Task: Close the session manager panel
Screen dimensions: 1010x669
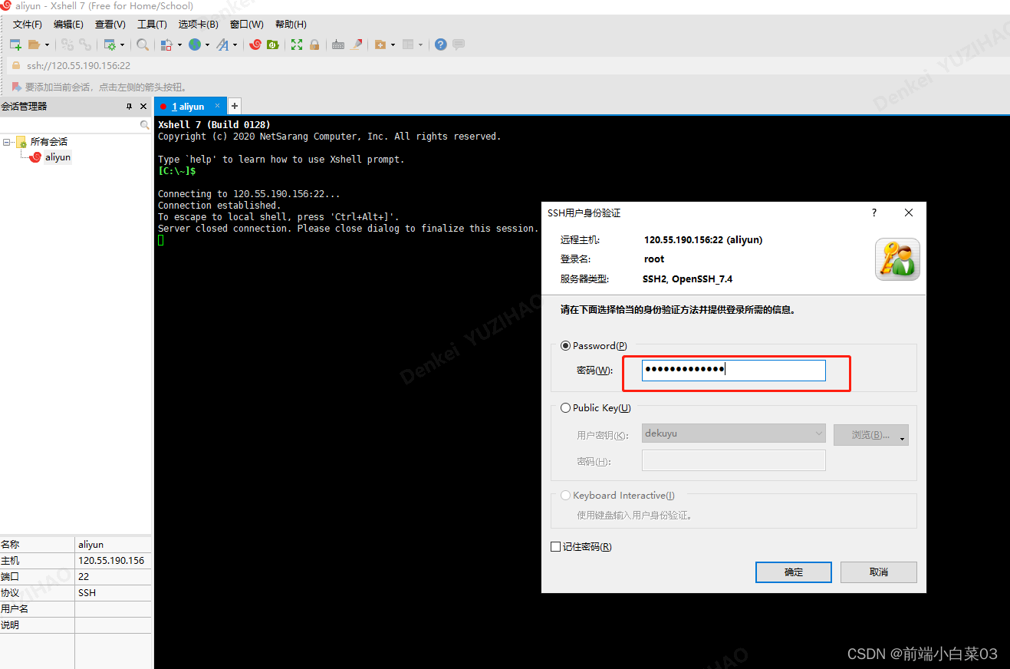Action: tap(143, 107)
